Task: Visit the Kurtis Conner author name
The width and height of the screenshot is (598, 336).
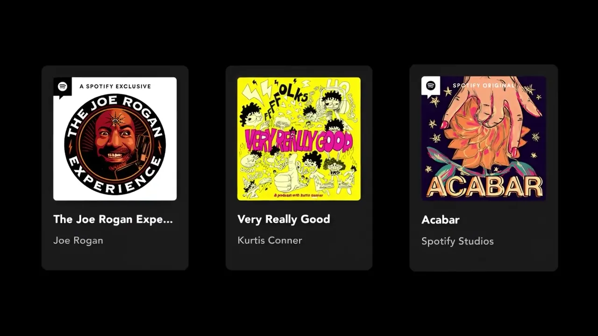Action: (x=270, y=240)
